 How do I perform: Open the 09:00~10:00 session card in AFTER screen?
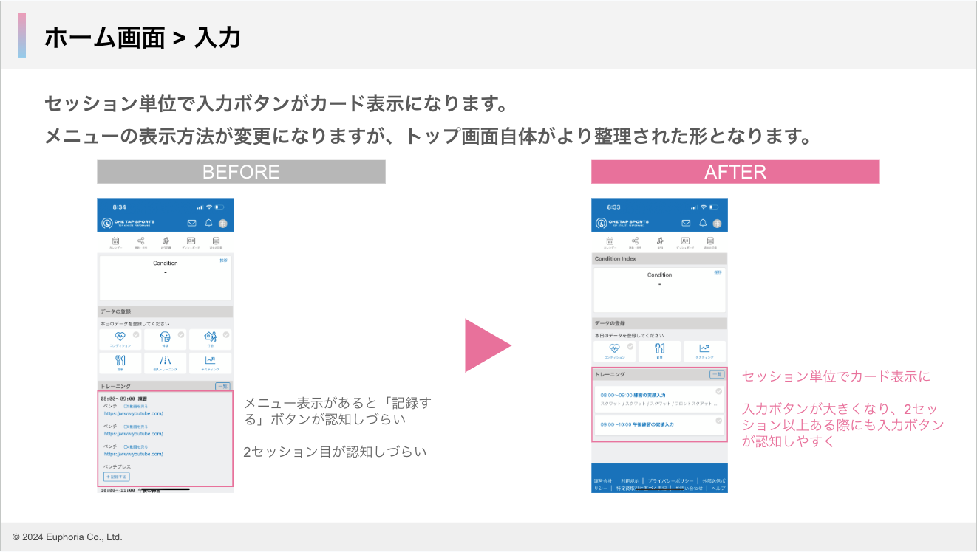point(659,424)
